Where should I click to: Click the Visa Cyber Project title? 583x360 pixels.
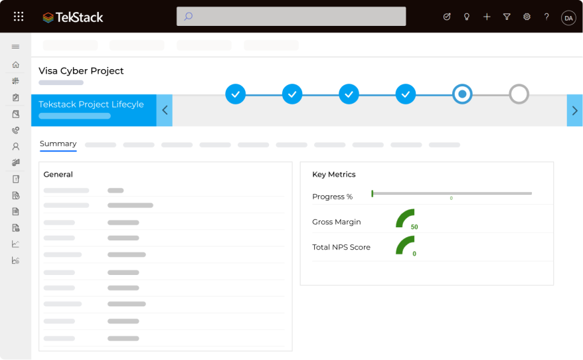81,71
